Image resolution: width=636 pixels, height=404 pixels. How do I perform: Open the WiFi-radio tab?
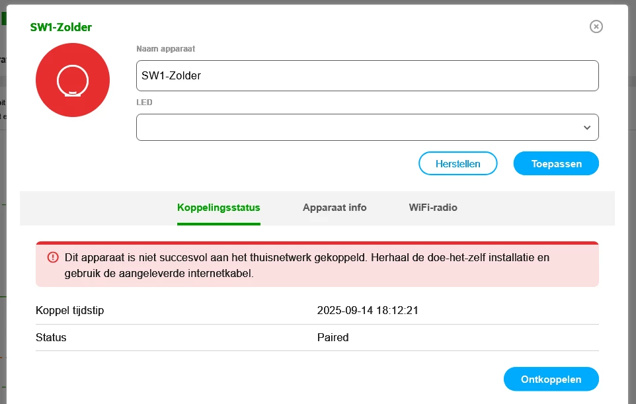pos(433,208)
